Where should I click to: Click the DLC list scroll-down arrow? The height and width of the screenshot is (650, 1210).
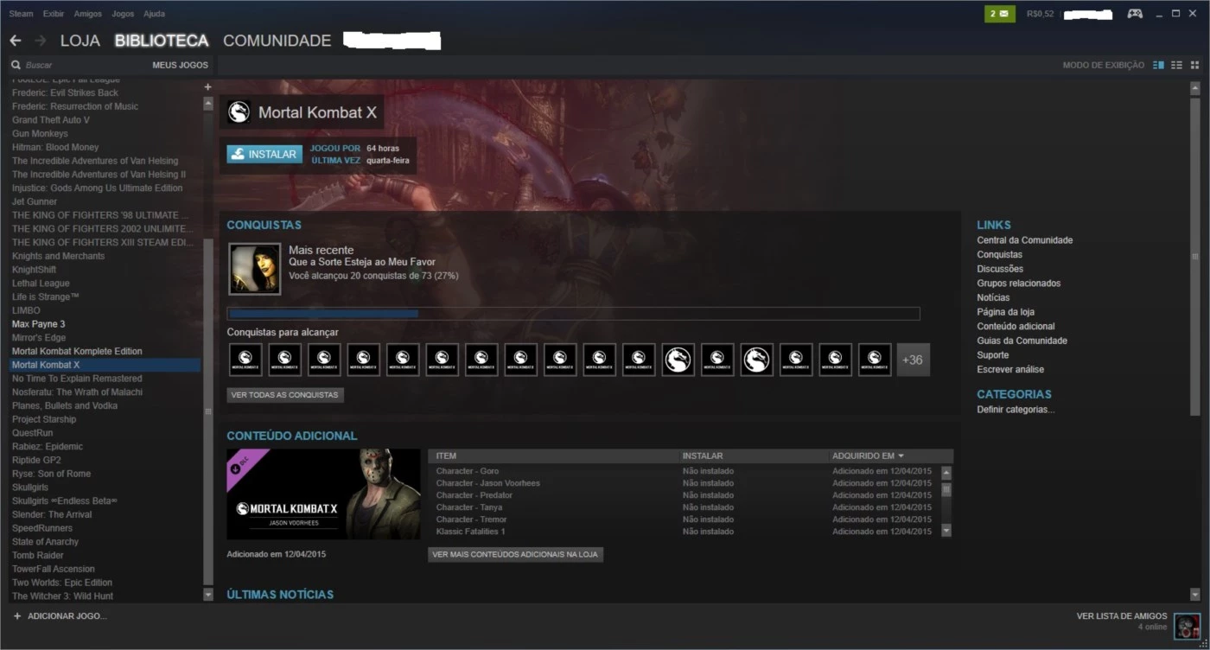pyautogui.click(x=946, y=531)
